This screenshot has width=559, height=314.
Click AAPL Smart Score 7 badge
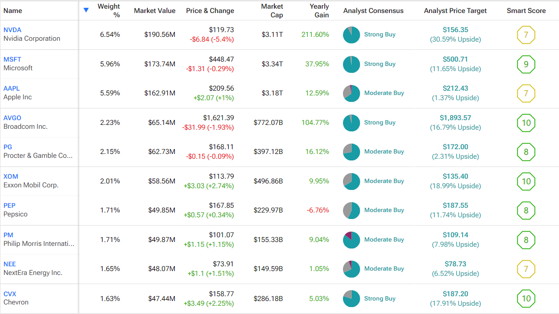point(526,94)
